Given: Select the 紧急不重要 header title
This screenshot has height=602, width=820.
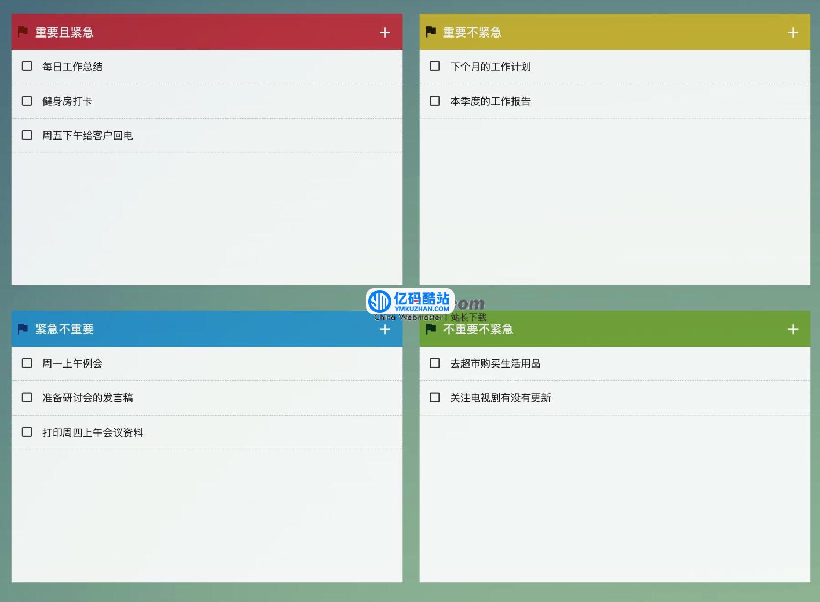Looking at the screenshot, I should 64,329.
